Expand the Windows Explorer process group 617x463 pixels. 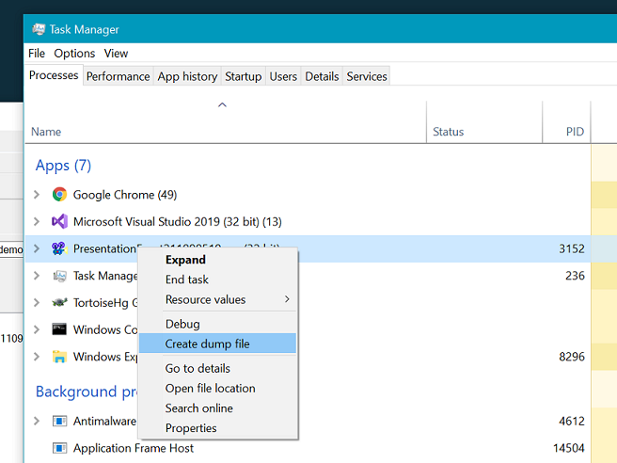(37, 357)
